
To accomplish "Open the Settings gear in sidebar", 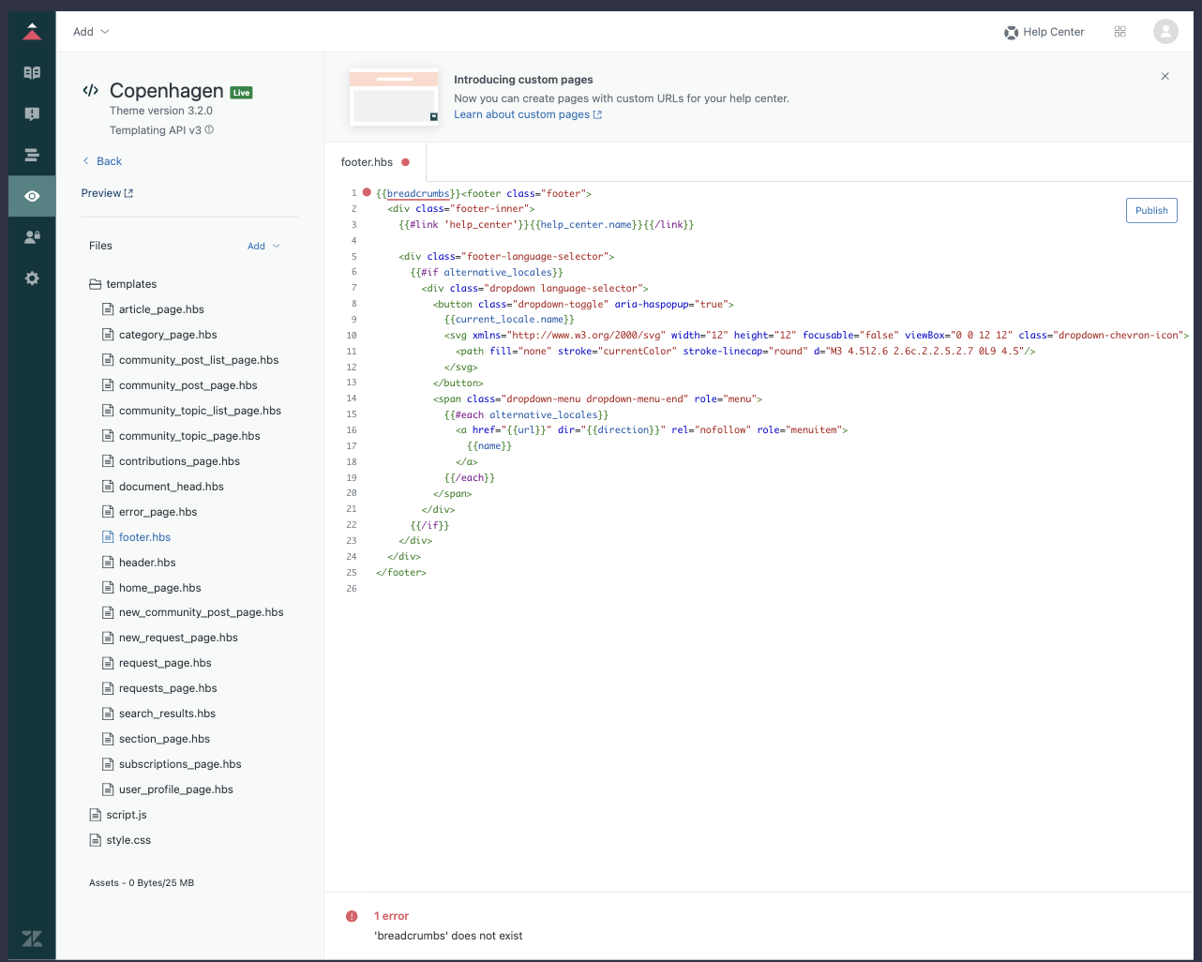I will [x=32, y=278].
